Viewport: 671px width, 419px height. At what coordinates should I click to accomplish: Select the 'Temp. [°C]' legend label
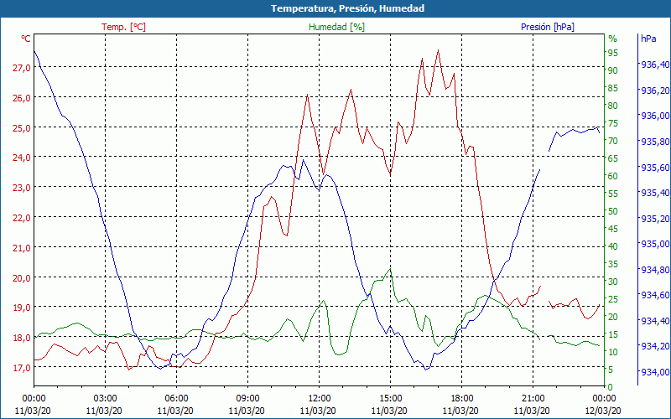[123, 27]
